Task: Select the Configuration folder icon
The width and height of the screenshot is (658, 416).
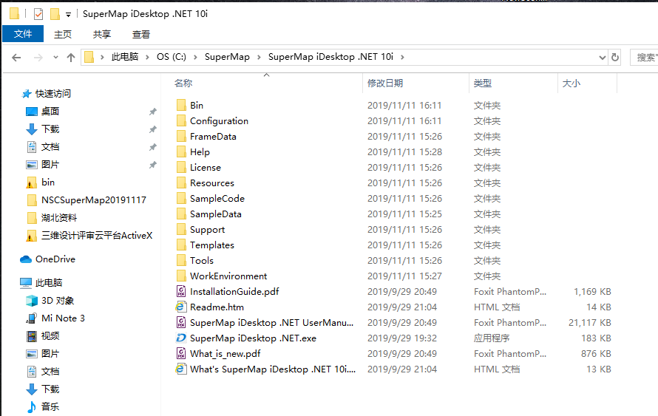Action: (x=181, y=120)
